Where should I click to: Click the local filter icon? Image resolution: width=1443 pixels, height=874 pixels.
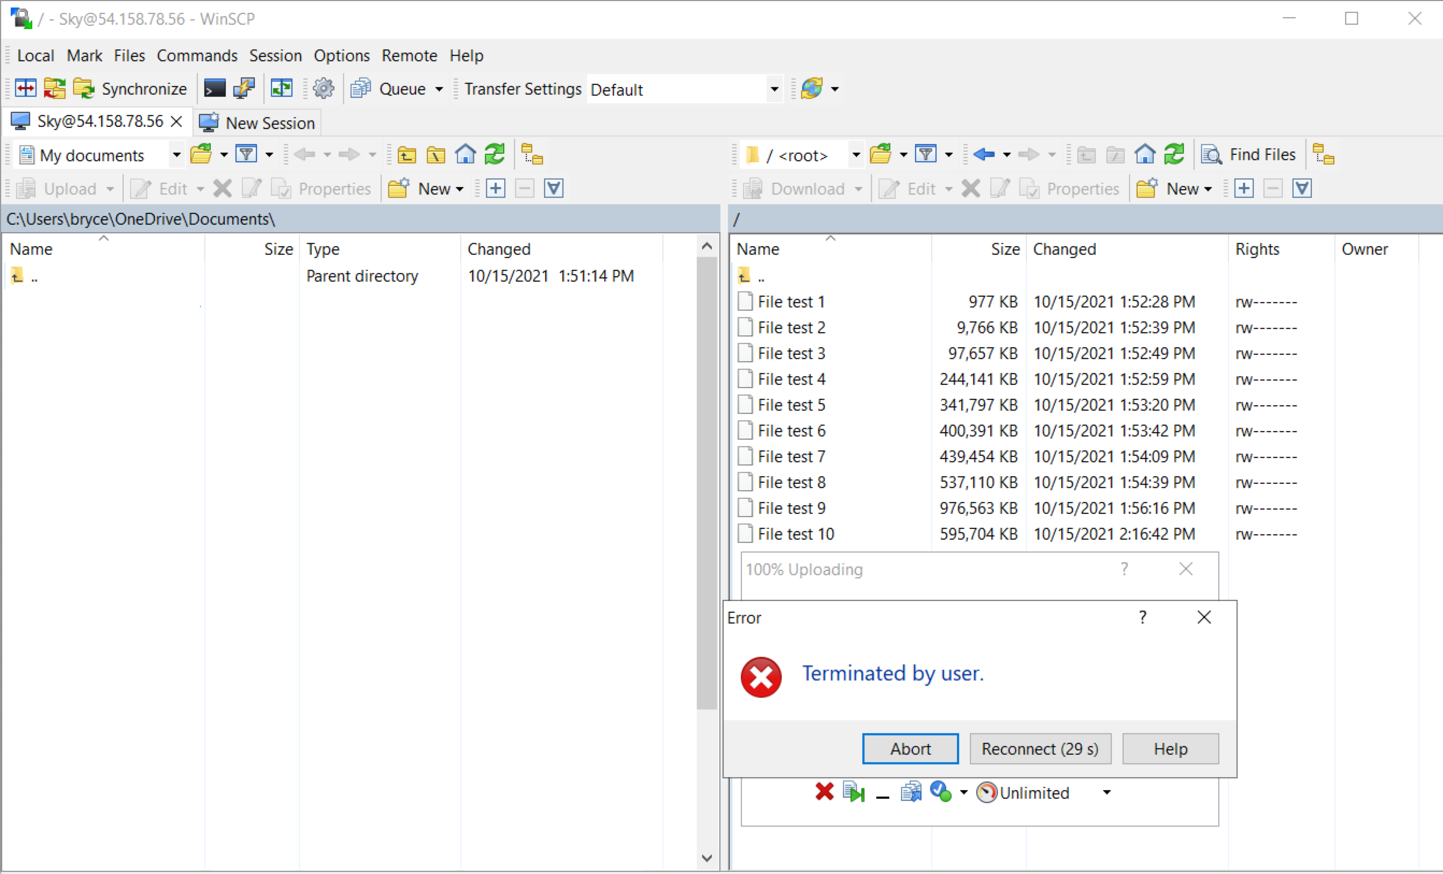tap(247, 155)
